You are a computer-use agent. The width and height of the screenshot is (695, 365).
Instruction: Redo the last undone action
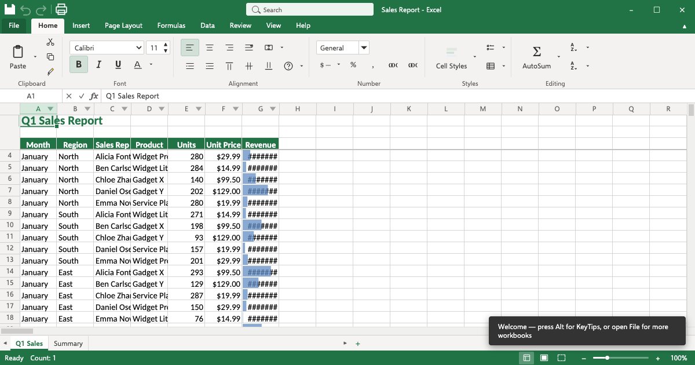tap(41, 10)
